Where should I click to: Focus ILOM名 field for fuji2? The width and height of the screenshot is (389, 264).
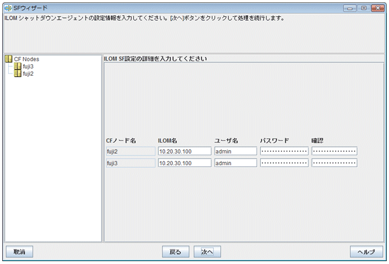coord(184,151)
